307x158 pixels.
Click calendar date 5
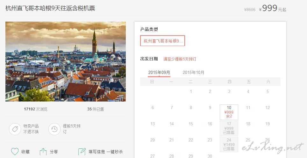268,91
